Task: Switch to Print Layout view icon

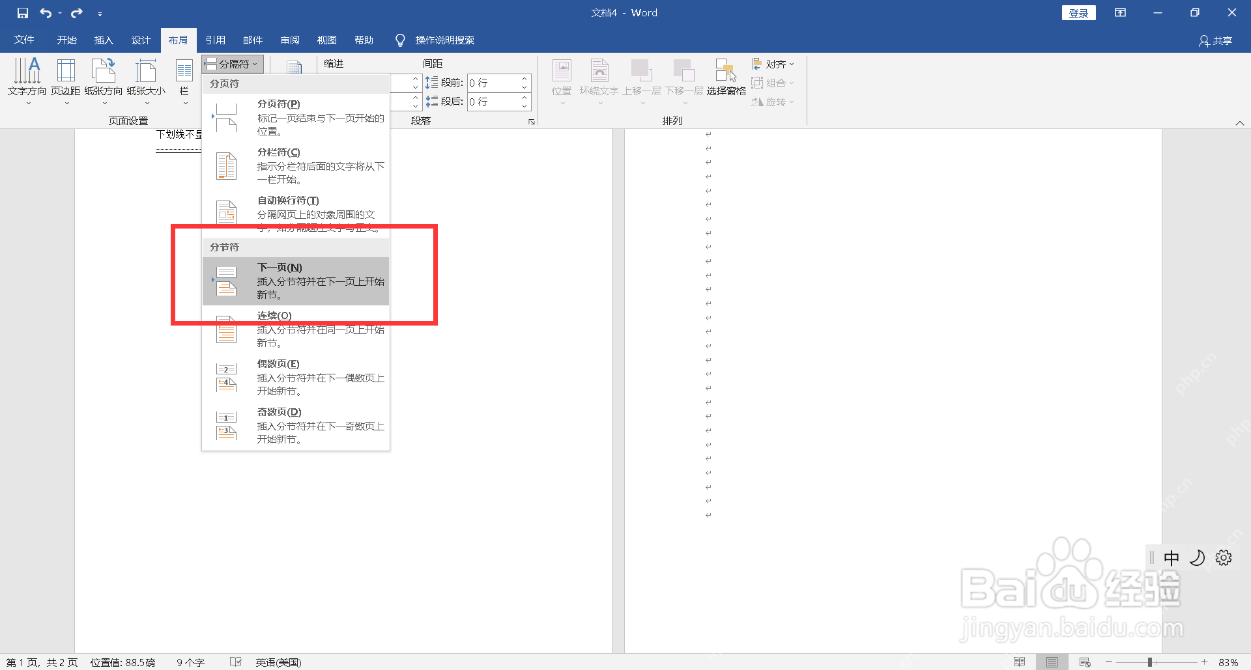Action: coord(1052,662)
